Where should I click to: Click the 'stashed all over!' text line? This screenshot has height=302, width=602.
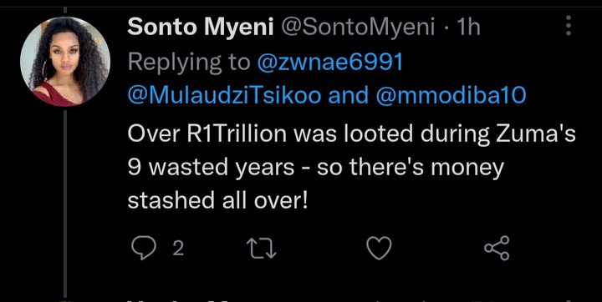217,200
